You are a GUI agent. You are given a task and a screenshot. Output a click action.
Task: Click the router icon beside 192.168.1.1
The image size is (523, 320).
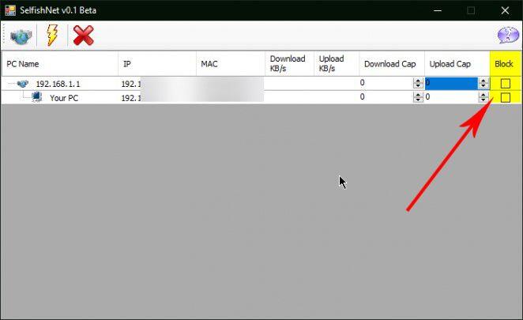pos(23,84)
